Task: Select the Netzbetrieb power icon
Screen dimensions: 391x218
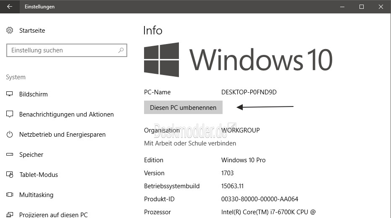Action: point(10,135)
